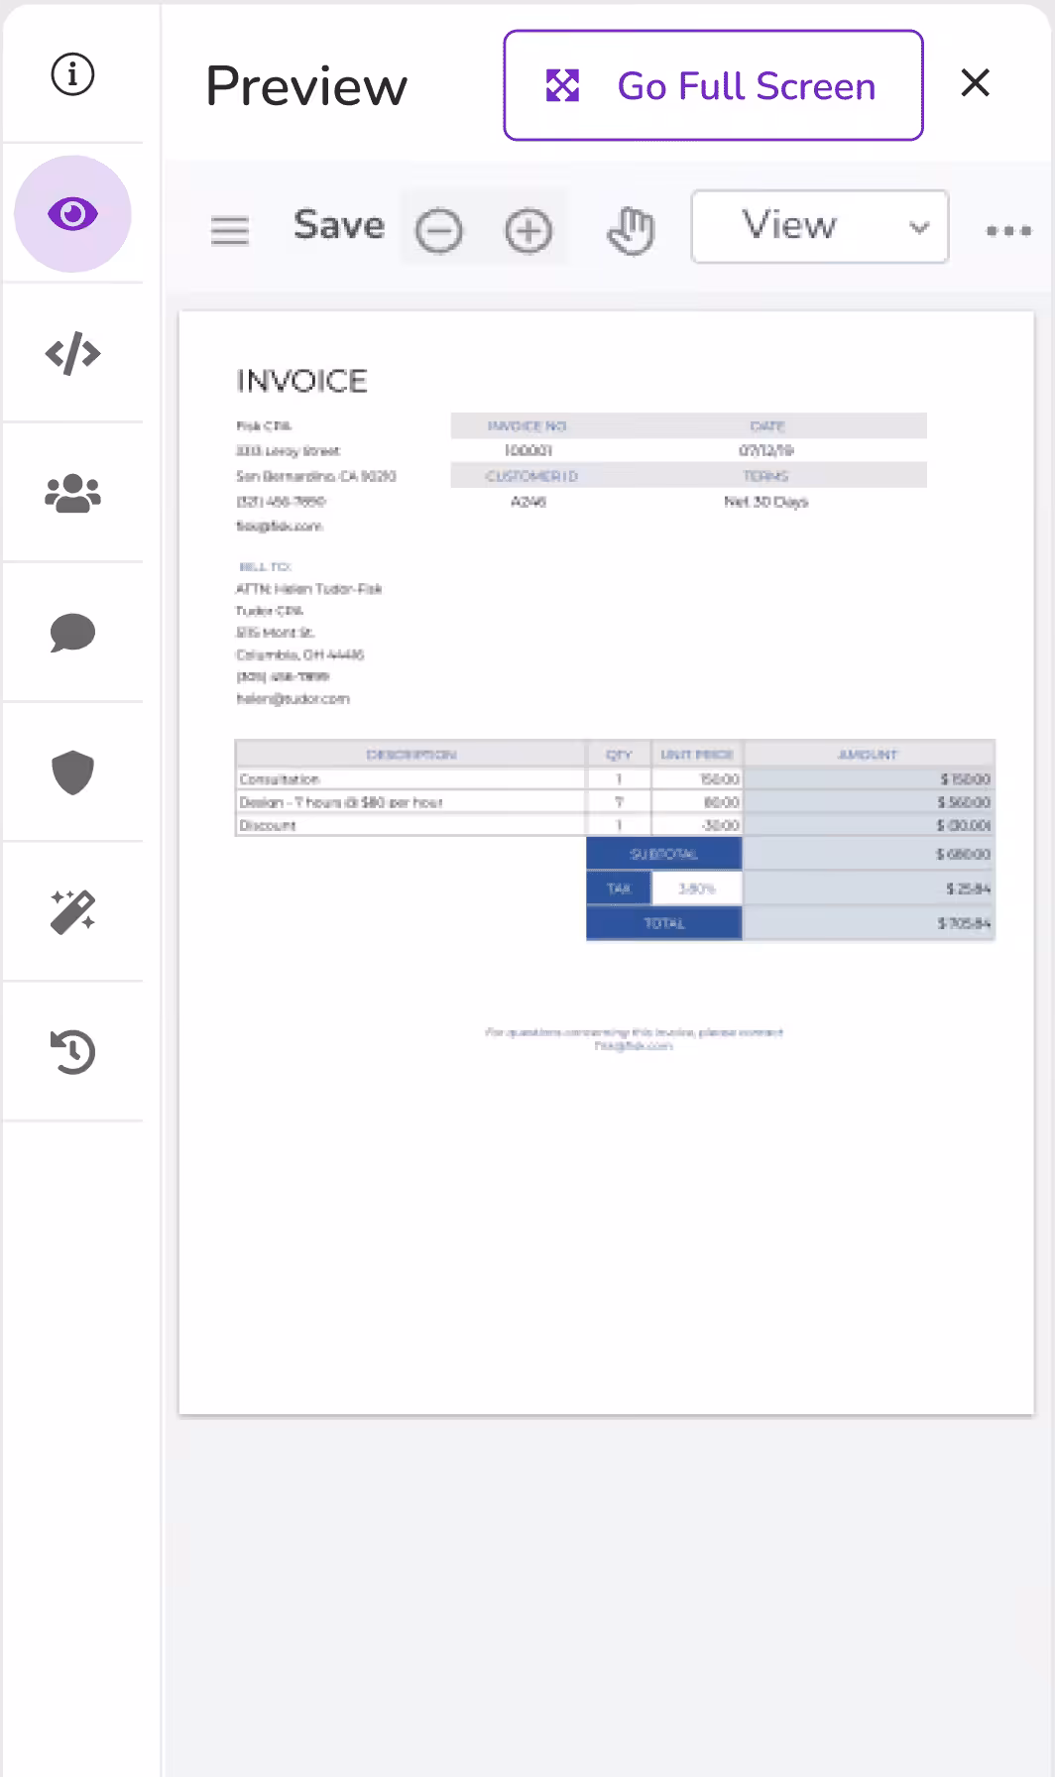Click Save in viewer toolbar
Image resolution: width=1055 pixels, height=1777 pixels.
(x=339, y=225)
